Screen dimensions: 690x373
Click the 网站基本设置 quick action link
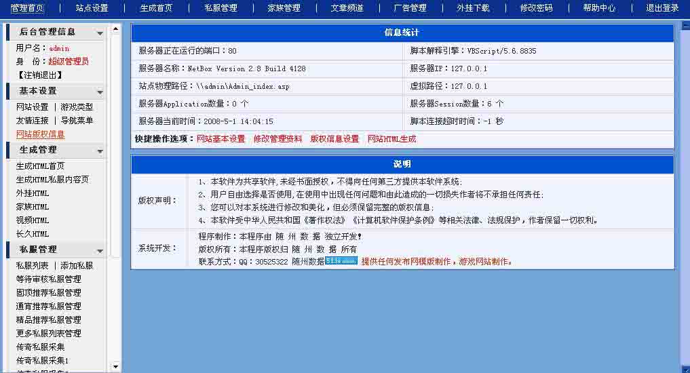coord(221,139)
